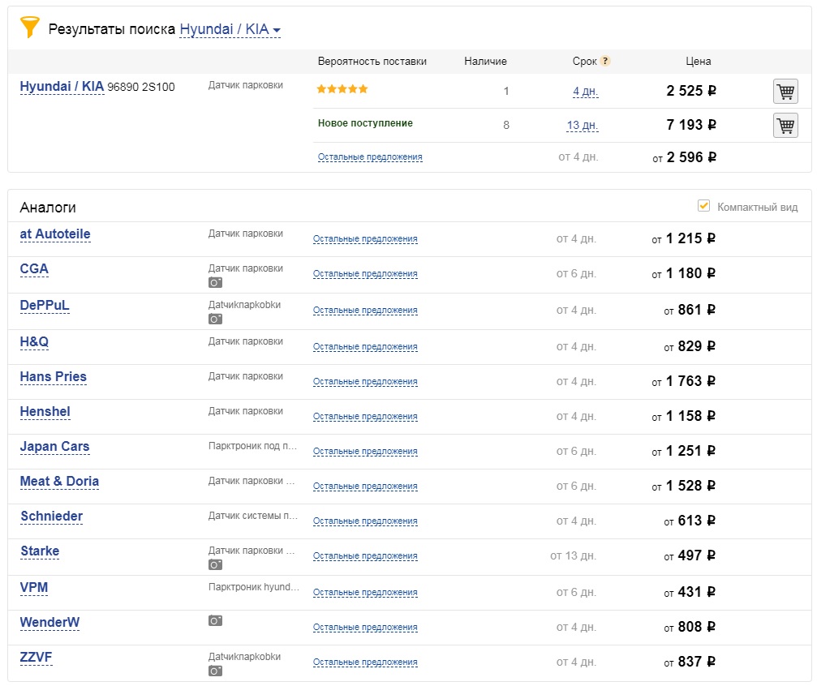Add the 2 525 ₽ offer to cart

click(x=785, y=92)
